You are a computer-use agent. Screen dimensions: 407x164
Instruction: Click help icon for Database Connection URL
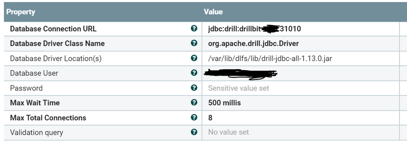pyautogui.click(x=194, y=29)
